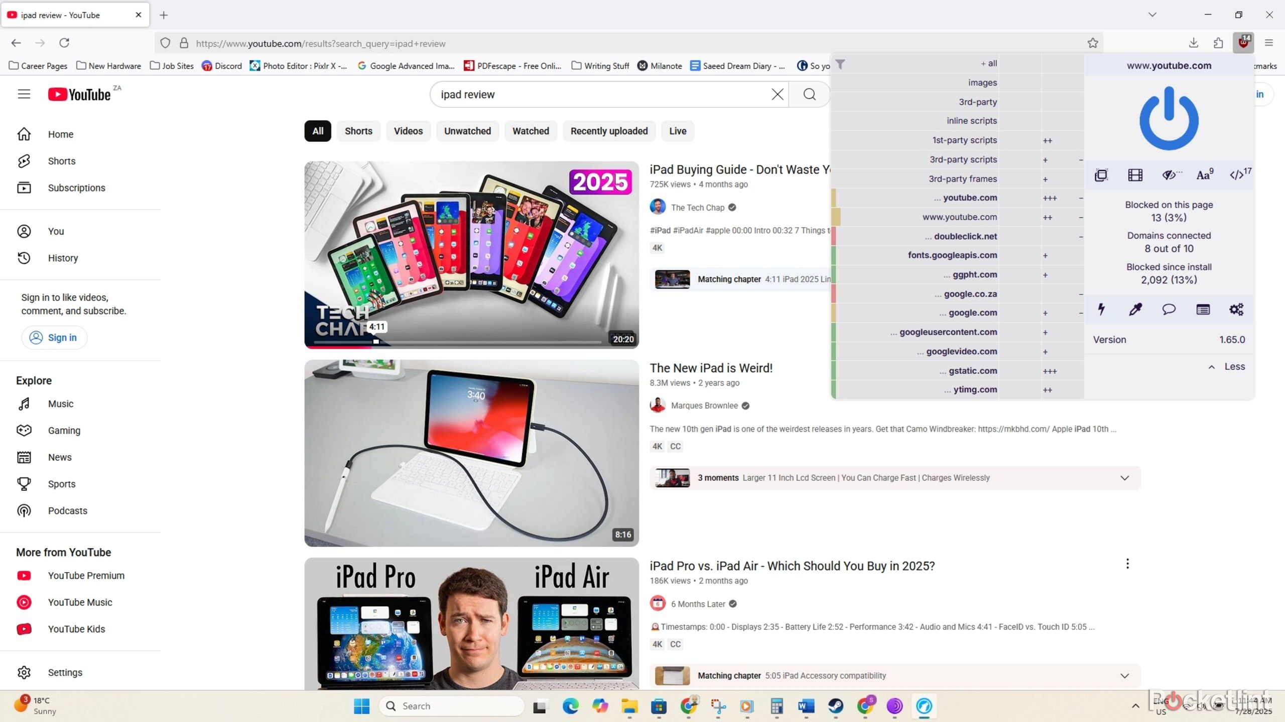Click the uBlock filter funnel icon

(x=840, y=64)
